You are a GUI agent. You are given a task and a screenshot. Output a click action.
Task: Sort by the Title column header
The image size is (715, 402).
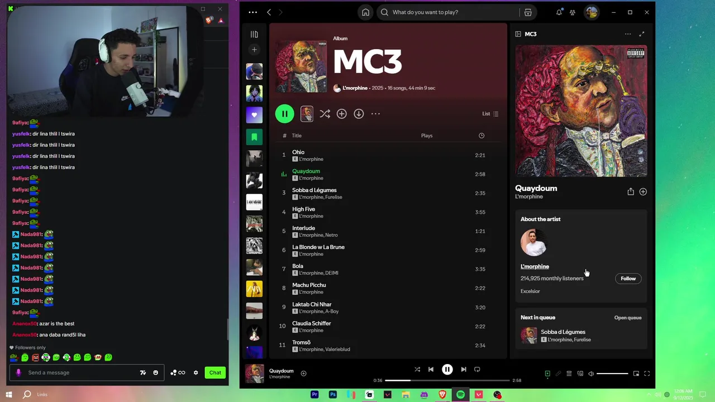297,136
